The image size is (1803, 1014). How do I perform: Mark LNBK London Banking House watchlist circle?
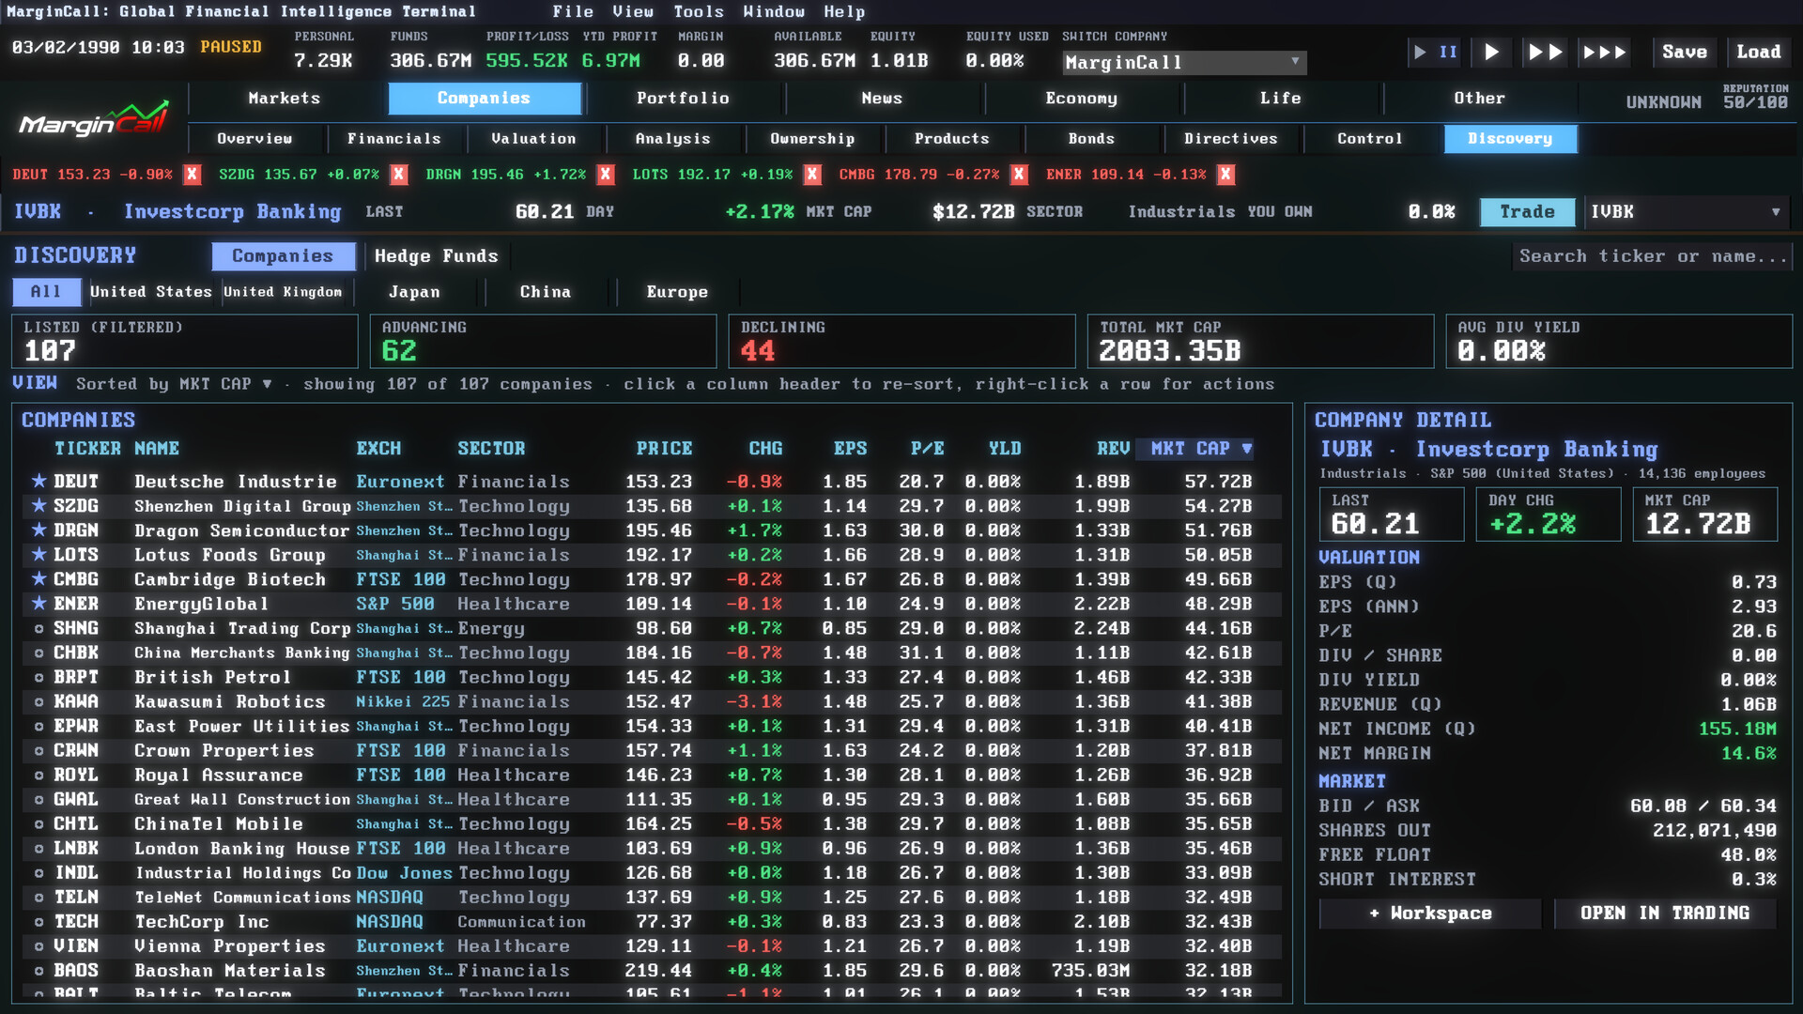pyautogui.click(x=39, y=848)
